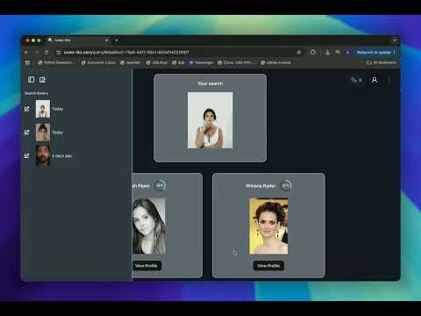Viewport: 421px width, 316px height.
Task: Click the browser address bar URL
Action: click(x=126, y=53)
